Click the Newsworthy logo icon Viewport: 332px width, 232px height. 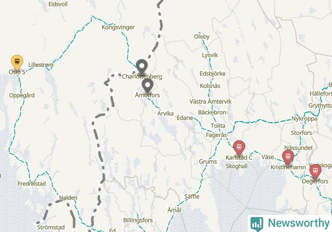257,224
